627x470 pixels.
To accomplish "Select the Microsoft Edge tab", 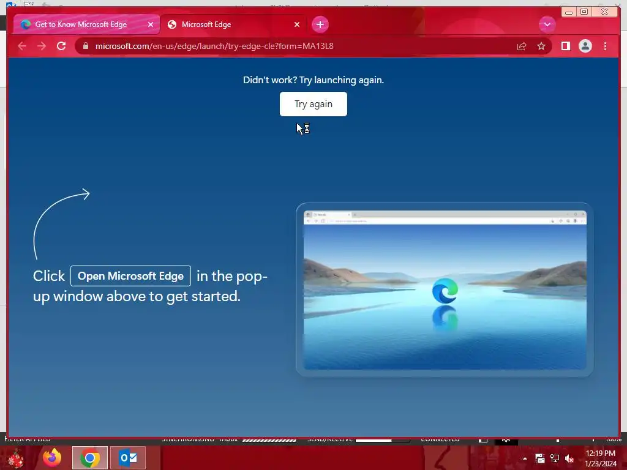I will pyautogui.click(x=233, y=24).
